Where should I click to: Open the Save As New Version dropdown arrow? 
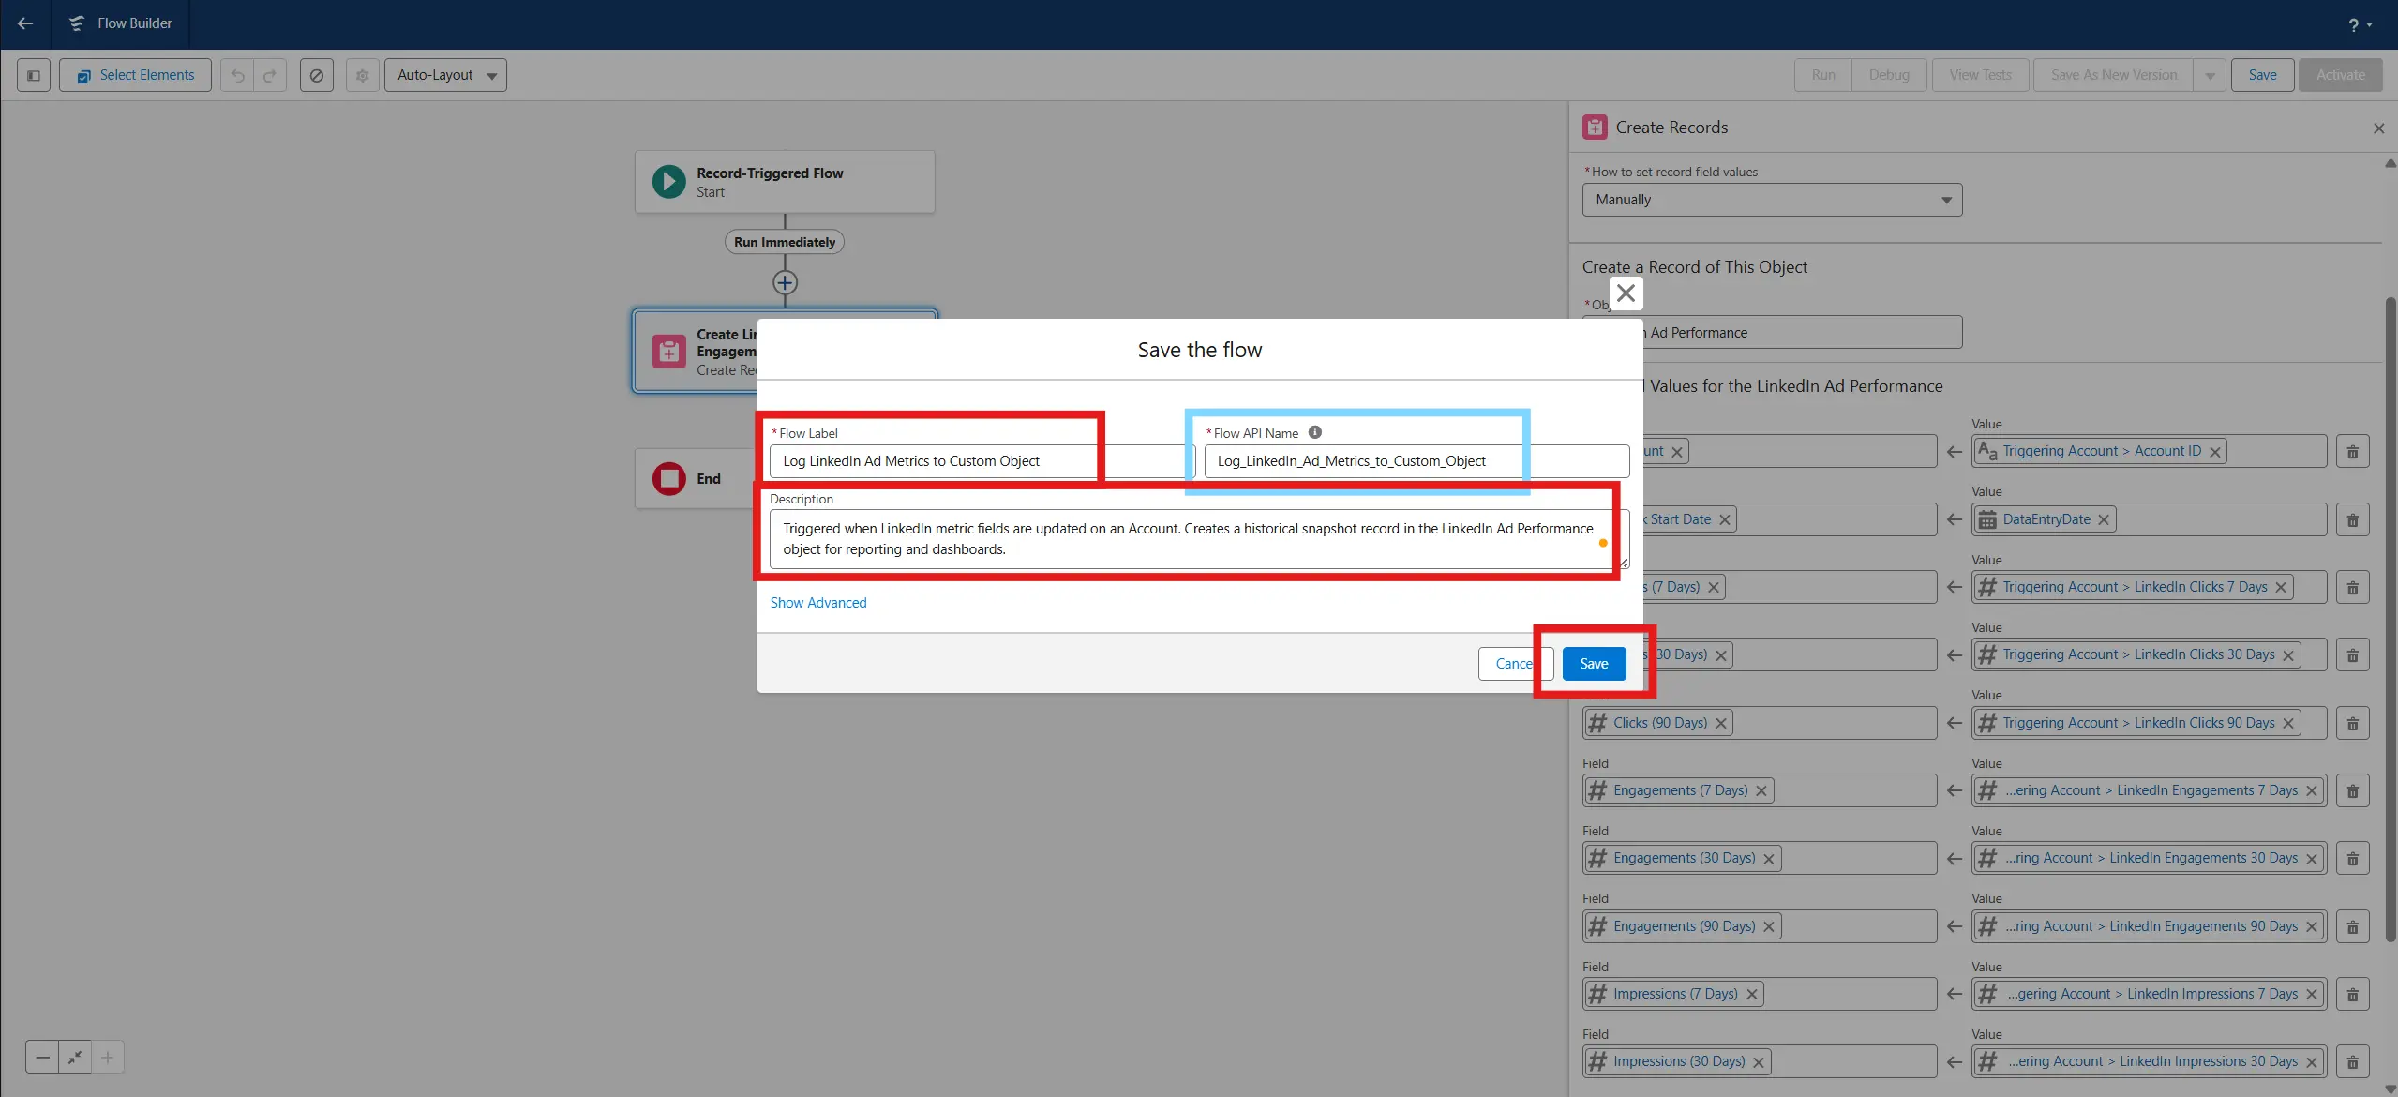[x=2210, y=75]
